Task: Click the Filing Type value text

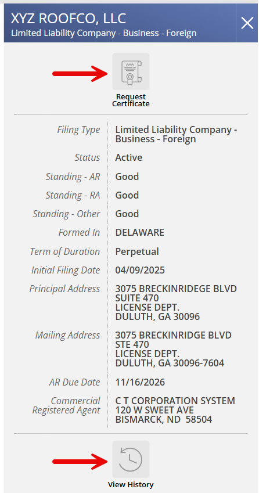Action: click(x=176, y=134)
